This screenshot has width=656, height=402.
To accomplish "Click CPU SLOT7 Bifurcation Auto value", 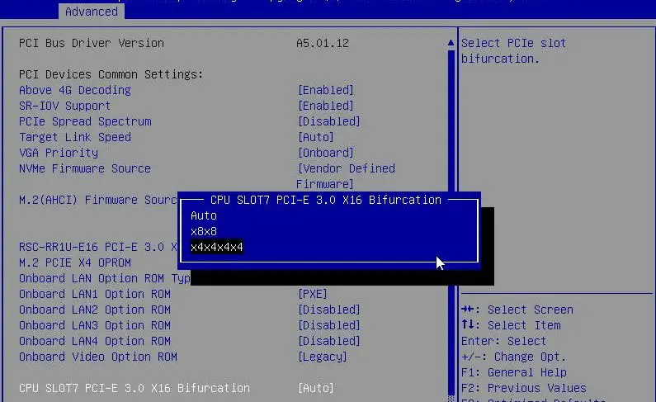I will coord(315,388).
